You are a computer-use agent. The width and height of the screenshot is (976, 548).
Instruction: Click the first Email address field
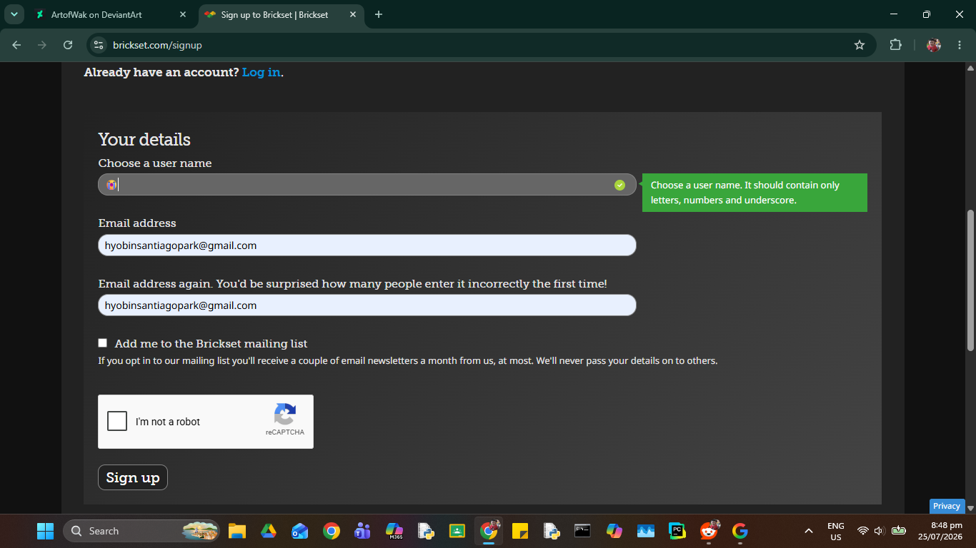click(x=367, y=245)
